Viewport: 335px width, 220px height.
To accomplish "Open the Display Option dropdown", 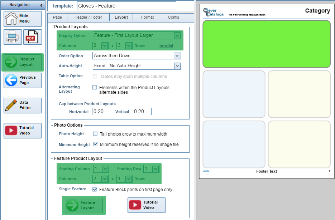I will [x=177, y=35].
